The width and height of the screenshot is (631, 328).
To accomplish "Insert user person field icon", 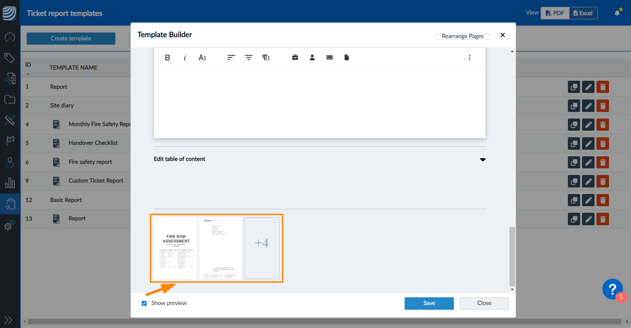I will click(312, 58).
